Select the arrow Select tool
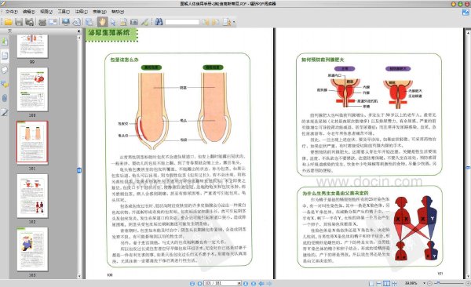The image size is (471, 287). pos(113,22)
